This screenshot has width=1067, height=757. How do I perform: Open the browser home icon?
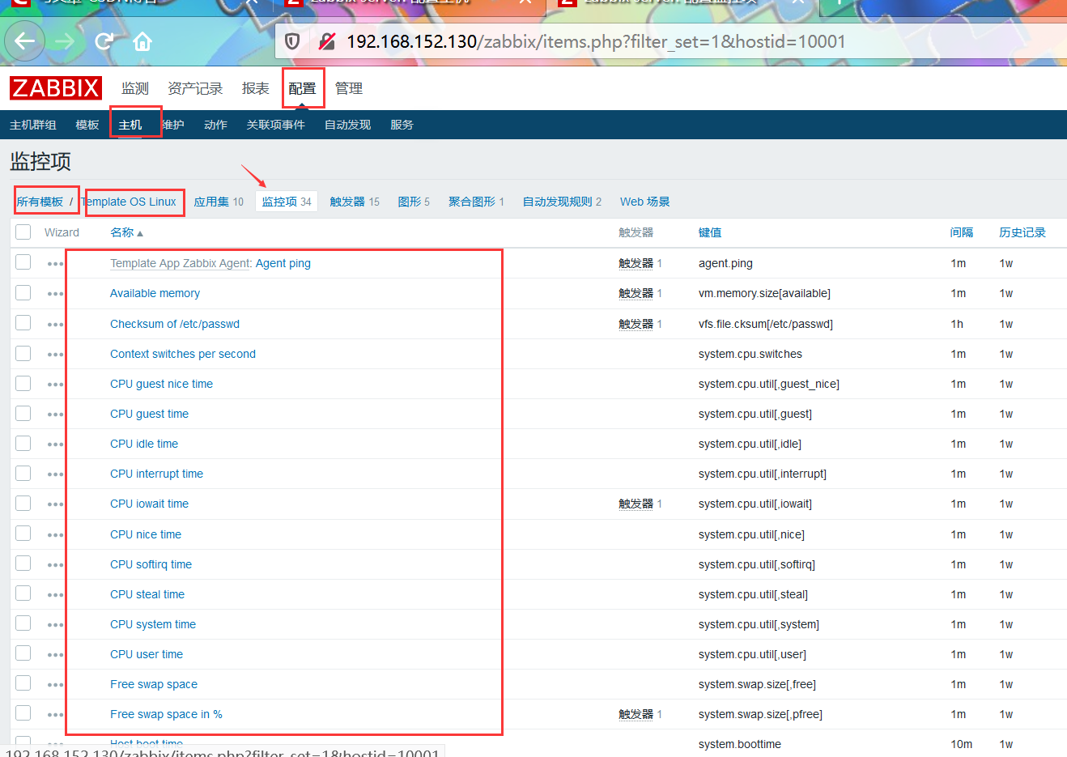(142, 41)
